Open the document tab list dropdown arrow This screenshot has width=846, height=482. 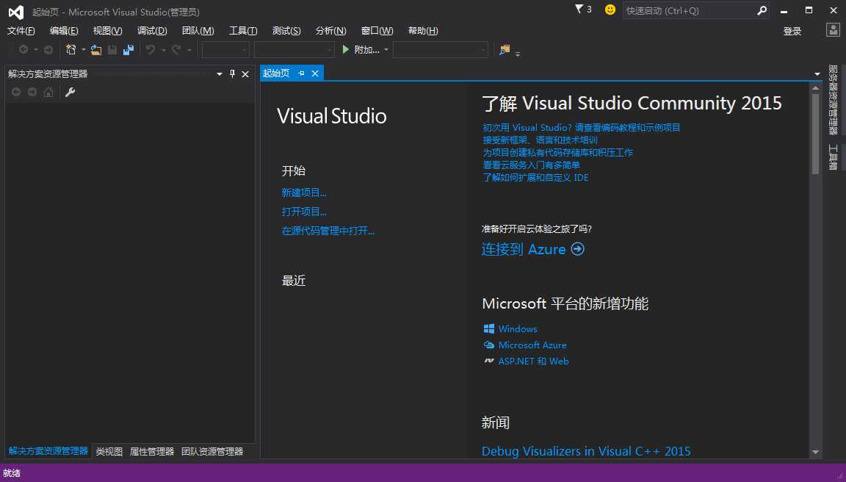click(x=817, y=73)
